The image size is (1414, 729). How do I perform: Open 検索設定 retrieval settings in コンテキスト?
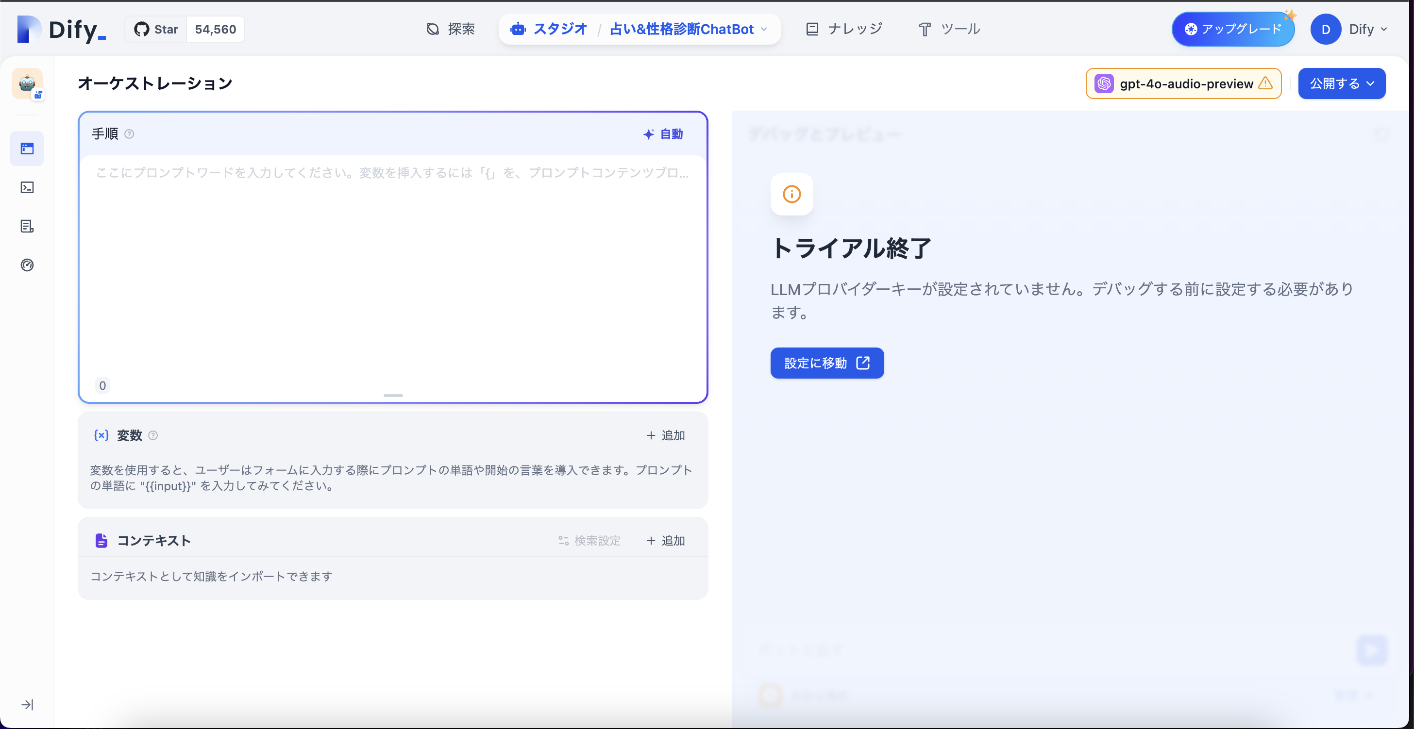(x=589, y=541)
